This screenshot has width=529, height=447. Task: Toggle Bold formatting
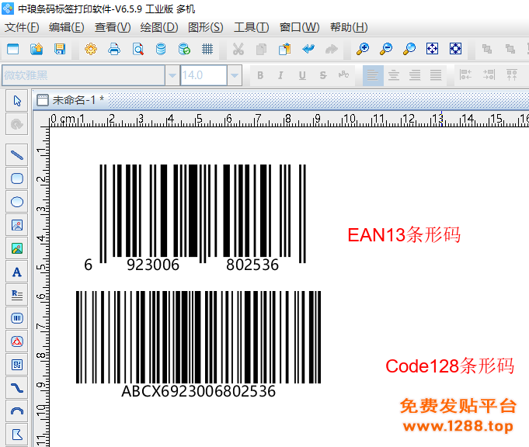point(260,75)
